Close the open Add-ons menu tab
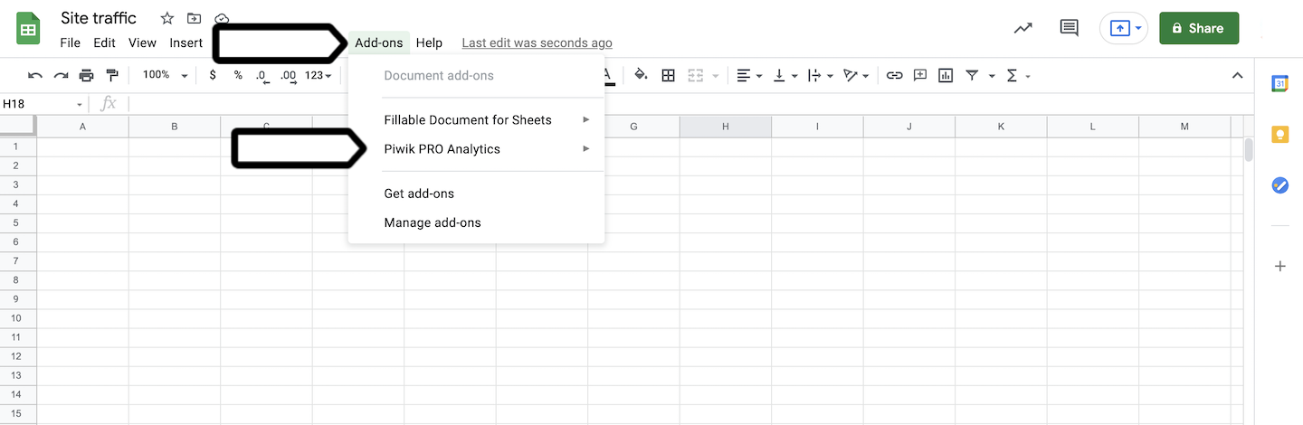Screen dimensions: 1303x425 (x=379, y=42)
